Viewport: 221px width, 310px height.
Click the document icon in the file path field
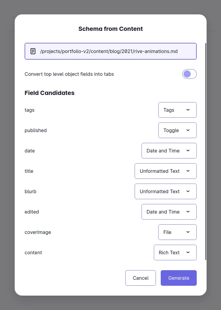coord(33,51)
